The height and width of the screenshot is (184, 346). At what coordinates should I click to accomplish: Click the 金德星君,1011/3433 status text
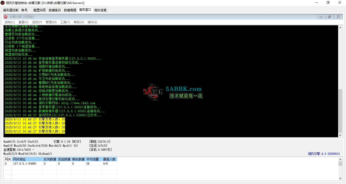pyautogui.click(x=19, y=150)
